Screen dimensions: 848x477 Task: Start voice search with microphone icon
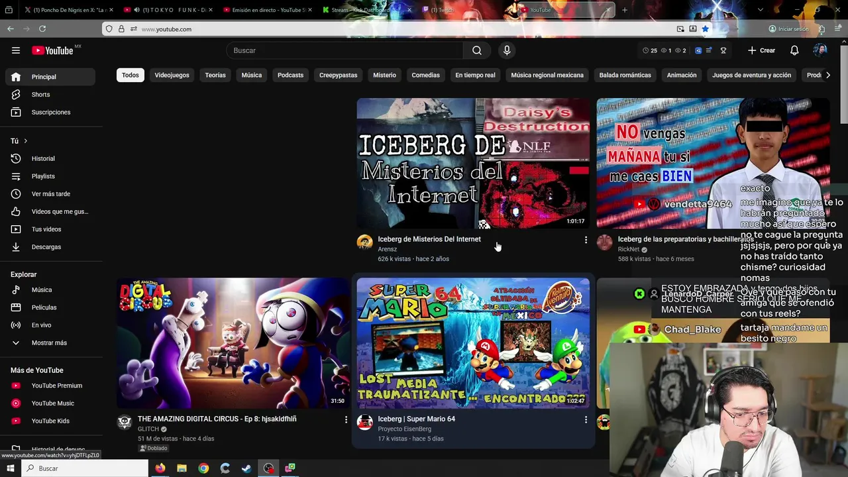[507, 50]
